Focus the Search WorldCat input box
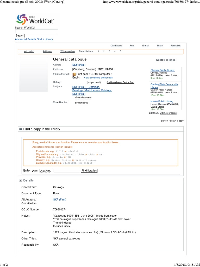The width and height of the screenshot is (200, 267). (x=36, y=32)
